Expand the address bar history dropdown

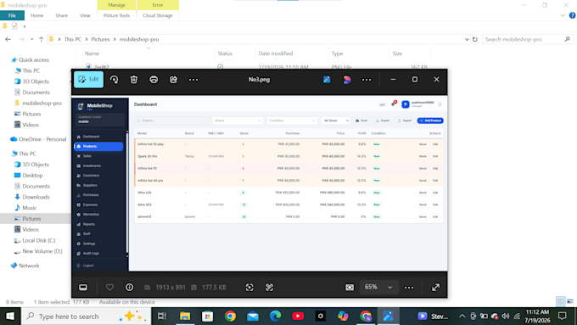[467, 39]
